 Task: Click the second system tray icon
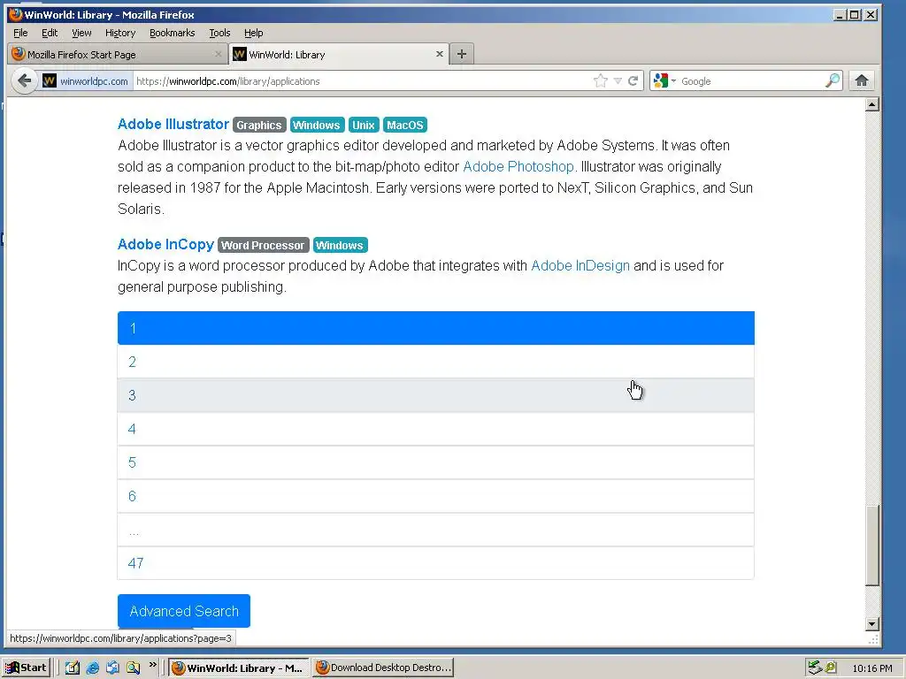coord(831,668)
